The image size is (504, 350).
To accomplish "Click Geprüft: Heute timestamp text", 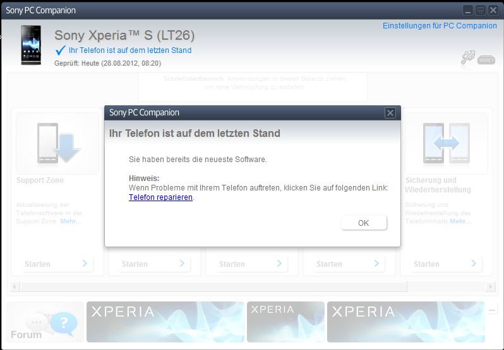I will point(107,63).
